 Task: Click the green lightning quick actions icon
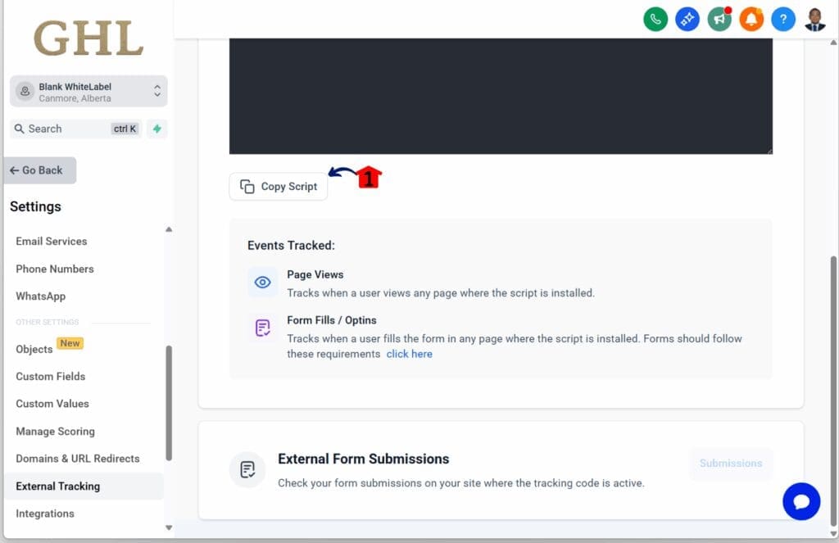click(x=157, y=129)
